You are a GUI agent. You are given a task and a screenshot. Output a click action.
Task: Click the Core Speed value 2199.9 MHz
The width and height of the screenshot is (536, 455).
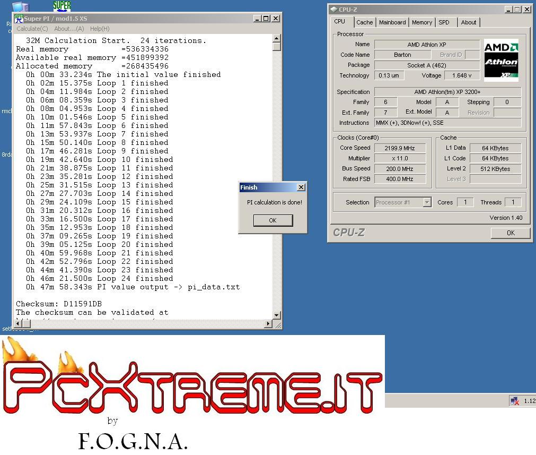pyautogui.click(x=400, y=148)
